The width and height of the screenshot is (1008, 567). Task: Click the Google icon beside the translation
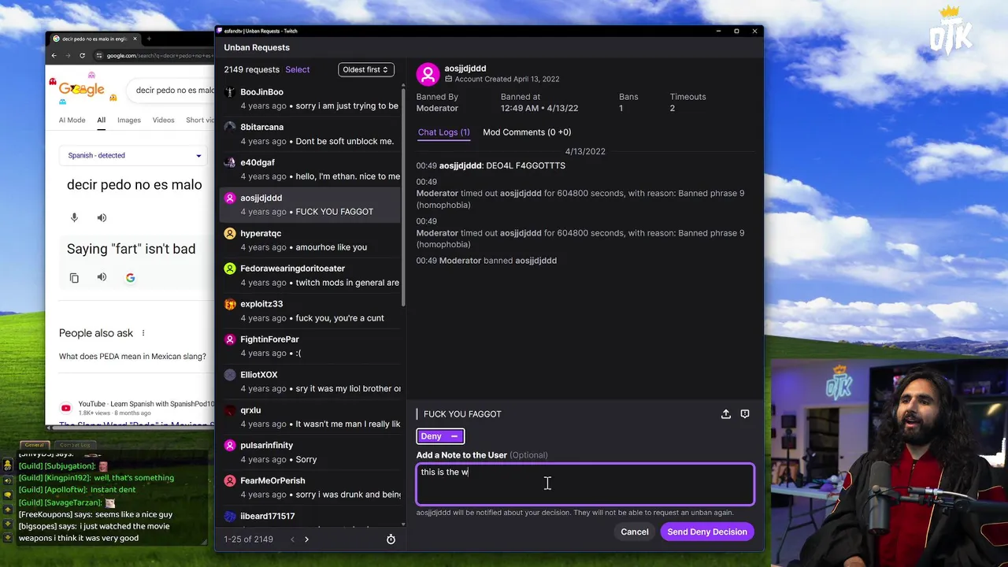pyautogui.click(x=130, y=277)
